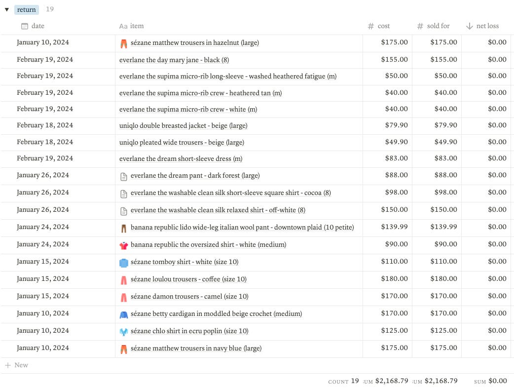Open banana republic lido wide-leg italian wool pant
The height and width of the screenshot is (390, 514).
point(242,227)
